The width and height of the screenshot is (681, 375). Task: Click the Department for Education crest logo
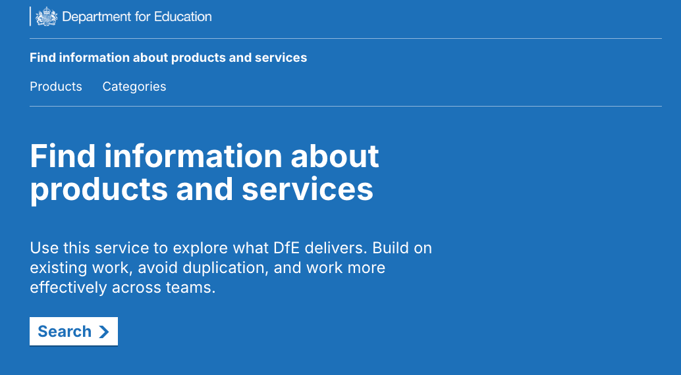tap(46, 16)
